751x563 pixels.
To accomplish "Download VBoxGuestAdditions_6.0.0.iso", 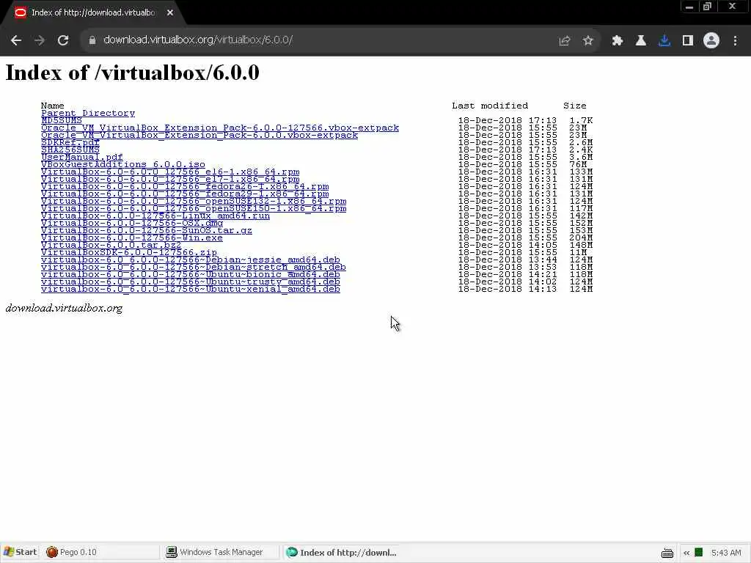I will (x=123, y=164).
